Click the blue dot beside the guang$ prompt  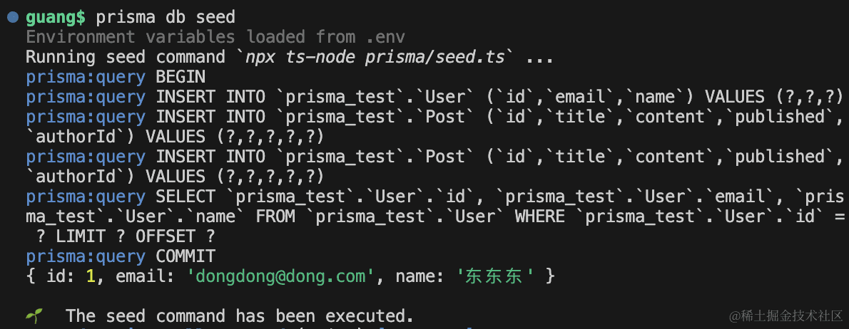tap(12, 17)
